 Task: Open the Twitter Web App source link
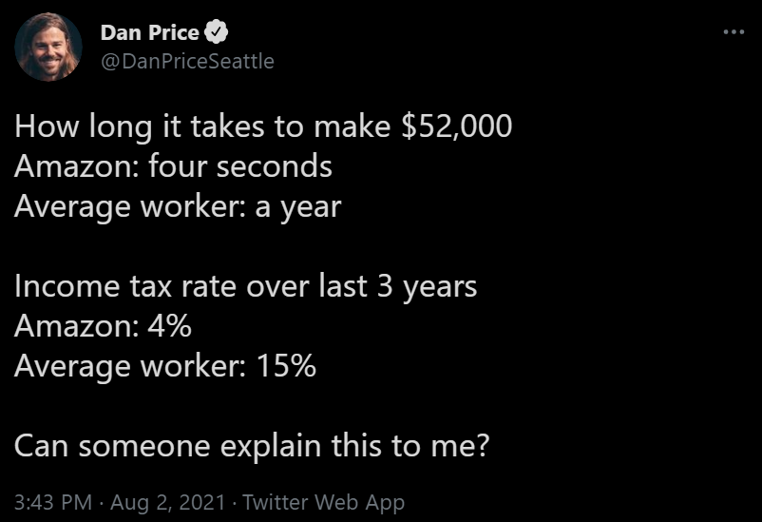coord(323,502)
